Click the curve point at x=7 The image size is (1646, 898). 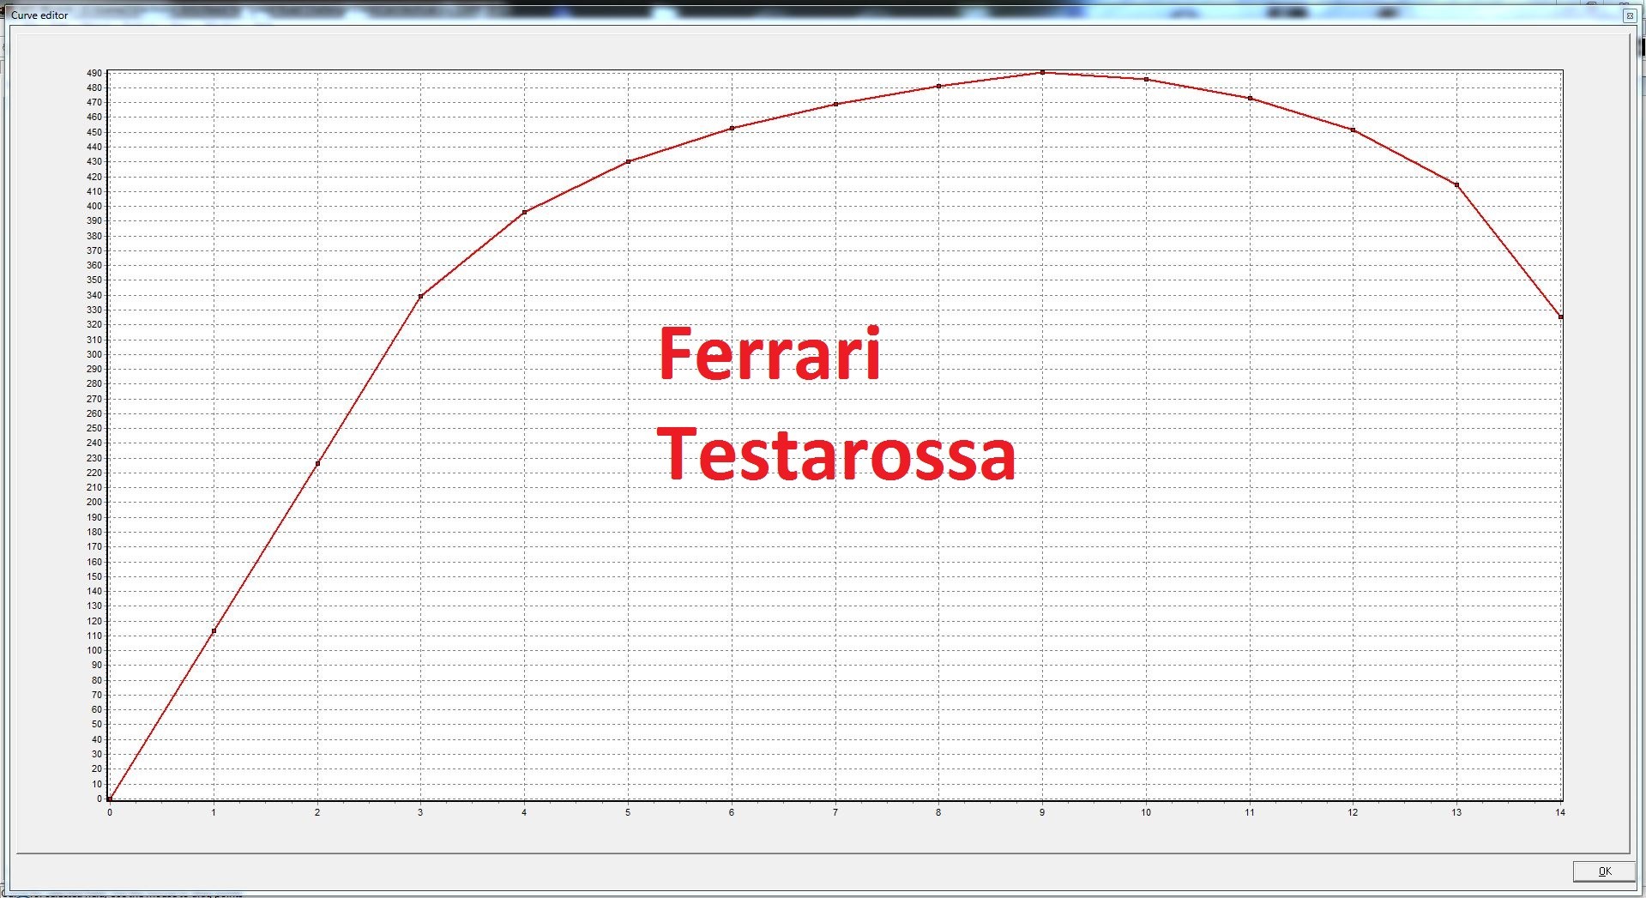point(835,105)
